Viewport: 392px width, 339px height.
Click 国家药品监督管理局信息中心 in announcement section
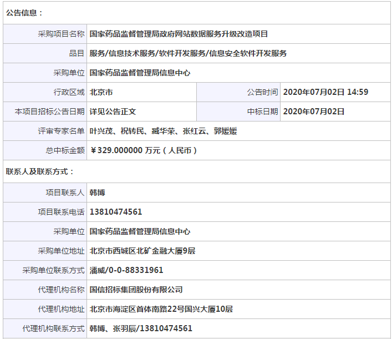point(140,73)
